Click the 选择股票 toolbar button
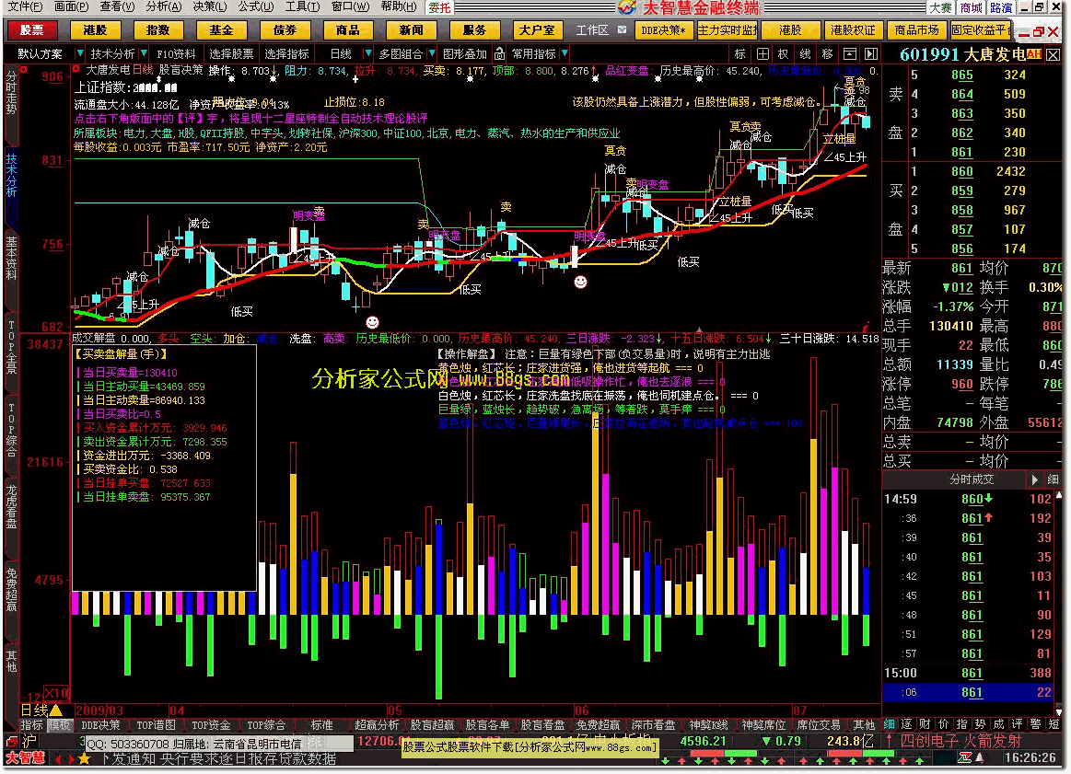Viewport: 1071px width, 774px height. pyautogui.click(x=231, y=54)
